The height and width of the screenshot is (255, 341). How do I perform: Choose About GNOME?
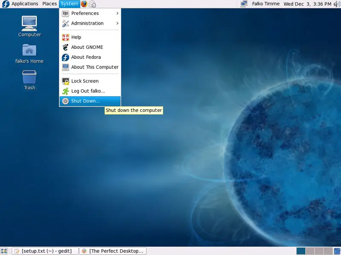pyautogui.click(x=90, y=47)
